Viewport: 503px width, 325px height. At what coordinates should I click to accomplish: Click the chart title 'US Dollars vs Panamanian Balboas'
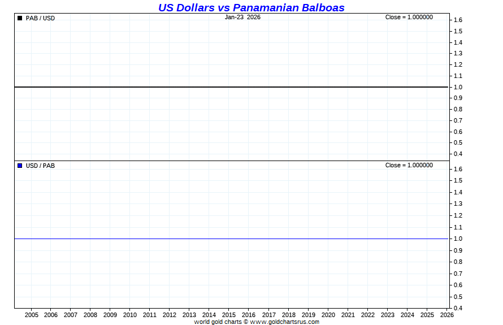click(x=251, y=7)
